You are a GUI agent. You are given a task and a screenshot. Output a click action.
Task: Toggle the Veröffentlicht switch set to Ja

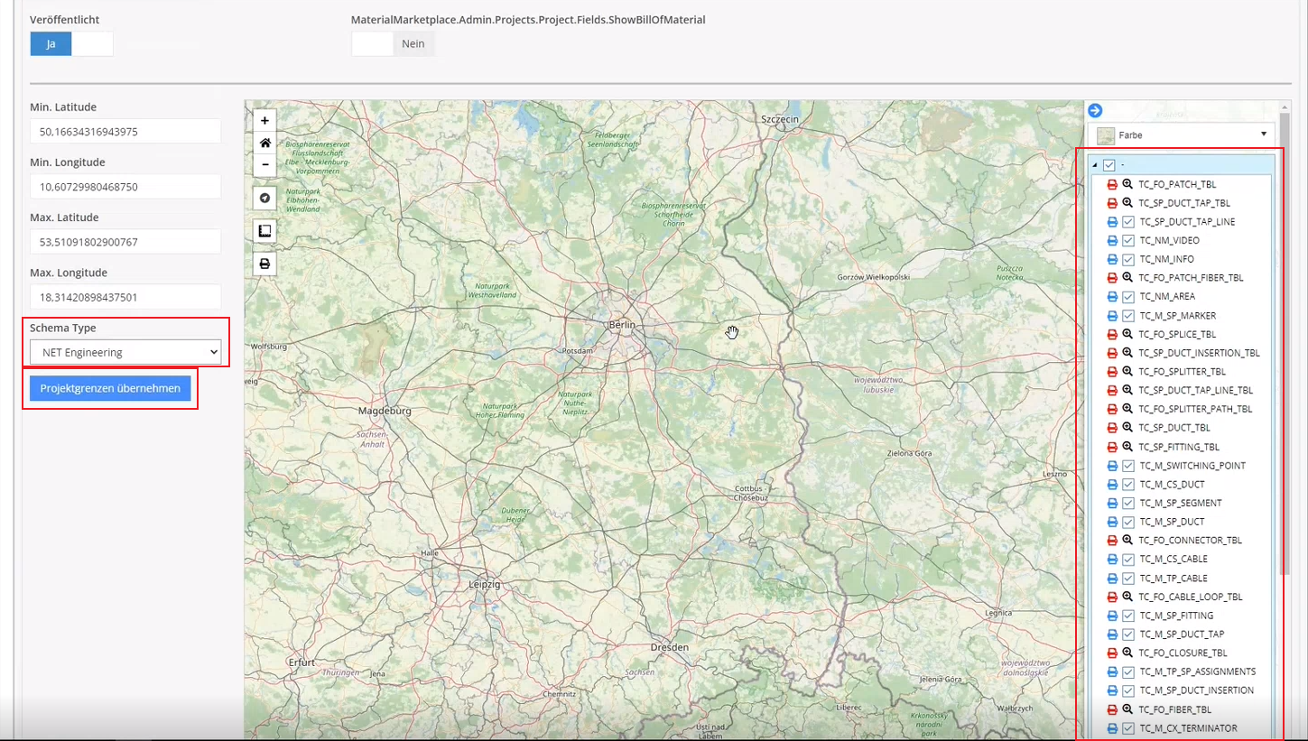coord(71,43)
